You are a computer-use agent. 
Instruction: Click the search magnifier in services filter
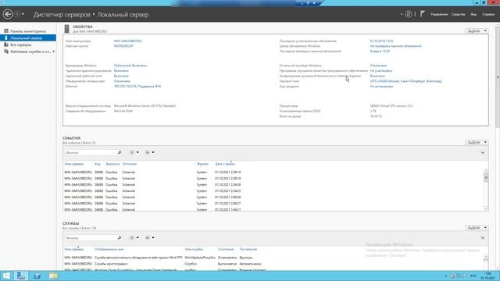click(120, 238)
